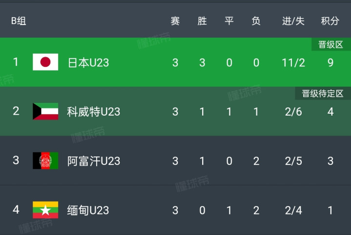351x235 pixels.
Task: Click the Myanmar flag icon
Action: [x=45, y=210]
